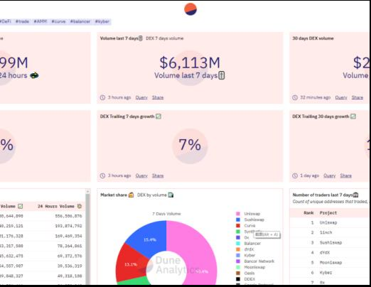
Task: Select rank 1 Uniswap row in traders table
Action: point(329,222)
